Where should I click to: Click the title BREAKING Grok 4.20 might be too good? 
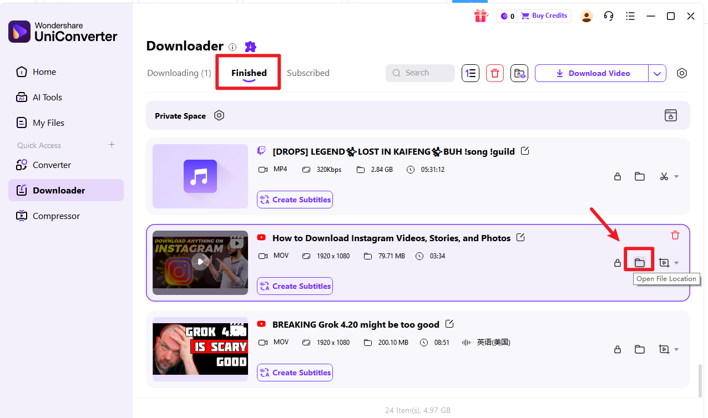[x=356, y=324]
